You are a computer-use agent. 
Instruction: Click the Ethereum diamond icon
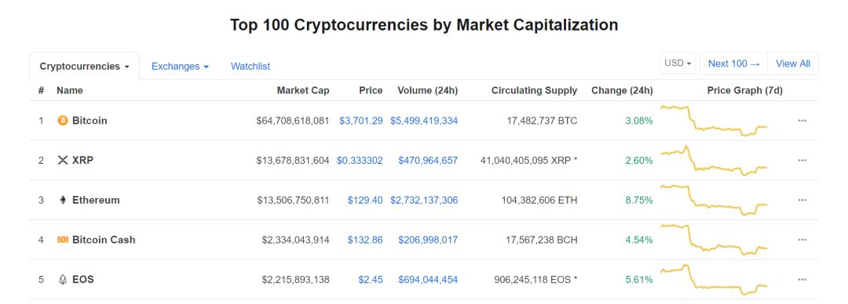click(63, 201)
